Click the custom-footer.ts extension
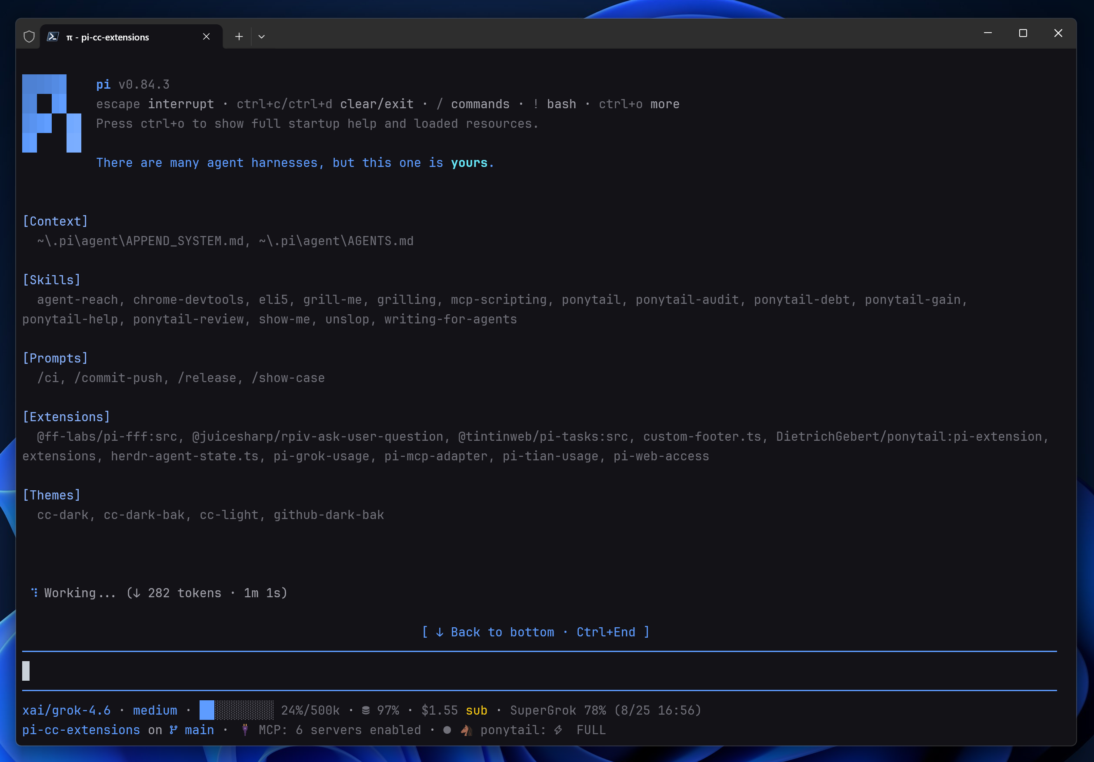The width and height of the screenshot is (1094, 762). (702, 436)
